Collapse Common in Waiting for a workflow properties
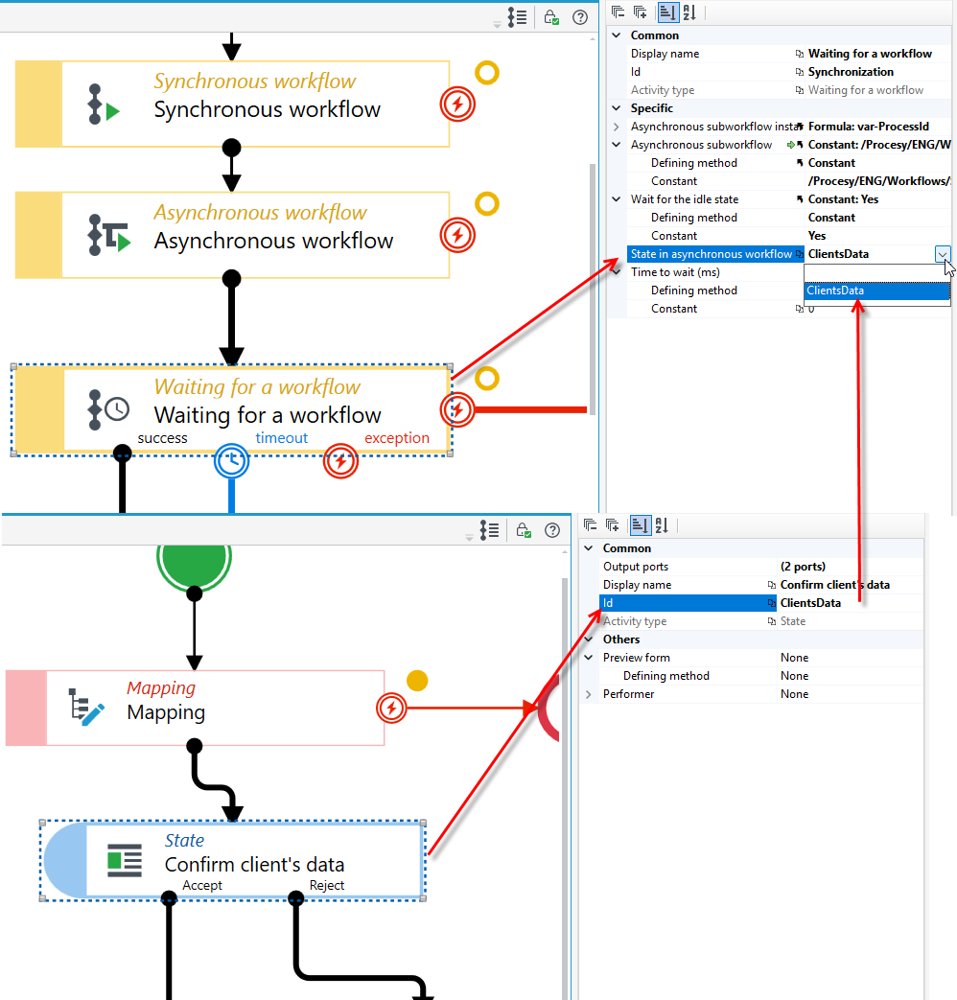 coord(617,35)
